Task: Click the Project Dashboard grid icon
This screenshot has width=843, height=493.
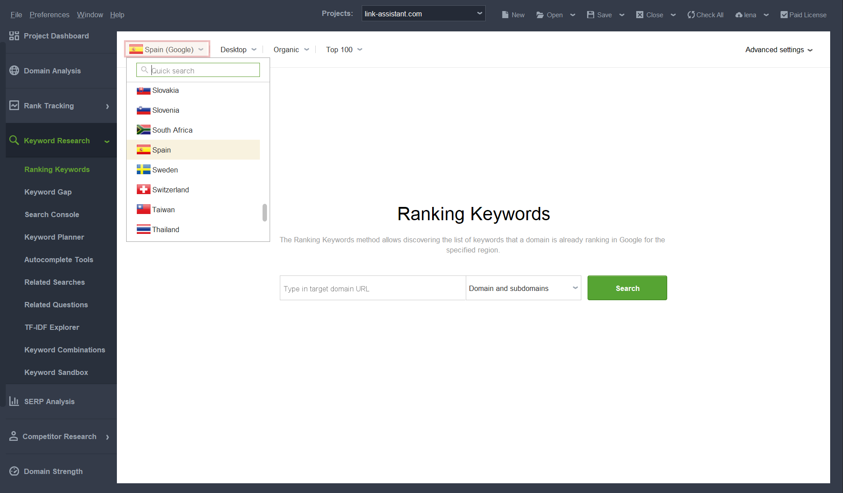Action: pos(14,36)
